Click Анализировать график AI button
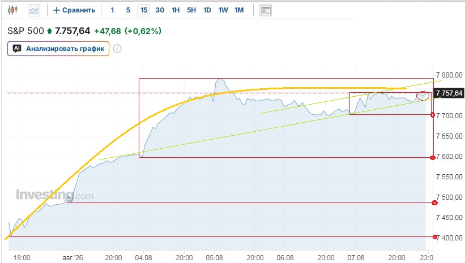465x263 pixels. click(58, 49)
